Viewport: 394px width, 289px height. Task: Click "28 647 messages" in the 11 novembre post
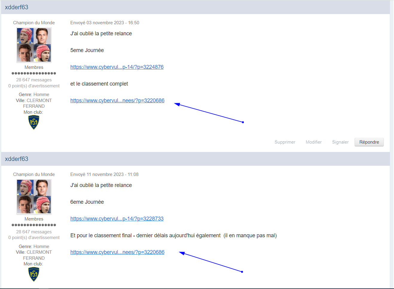34,232
